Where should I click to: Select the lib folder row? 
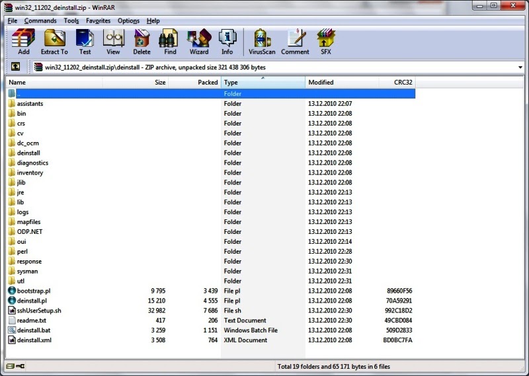(211, 202)
